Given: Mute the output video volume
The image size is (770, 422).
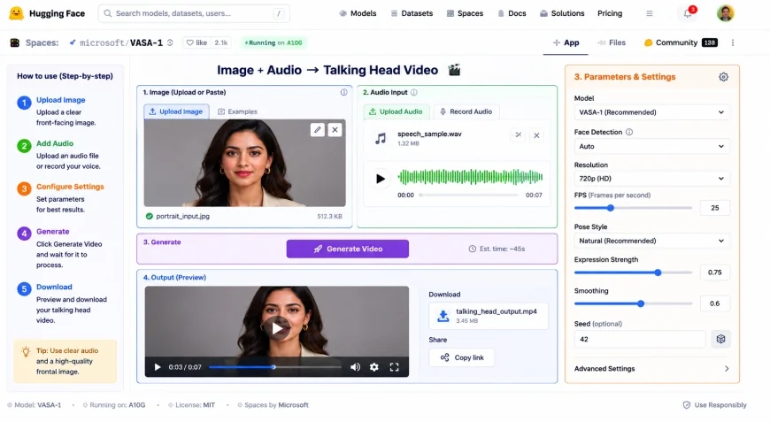Looking at the screenshot, I should click(x=355, y=367).
